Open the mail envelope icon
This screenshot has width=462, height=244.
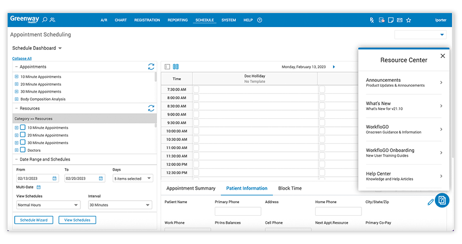(x=399, y=20)
